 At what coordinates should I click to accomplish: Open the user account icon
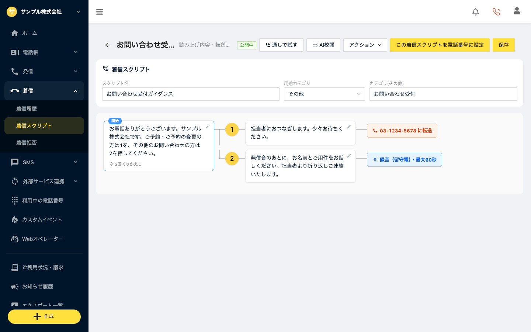[517, 11]
